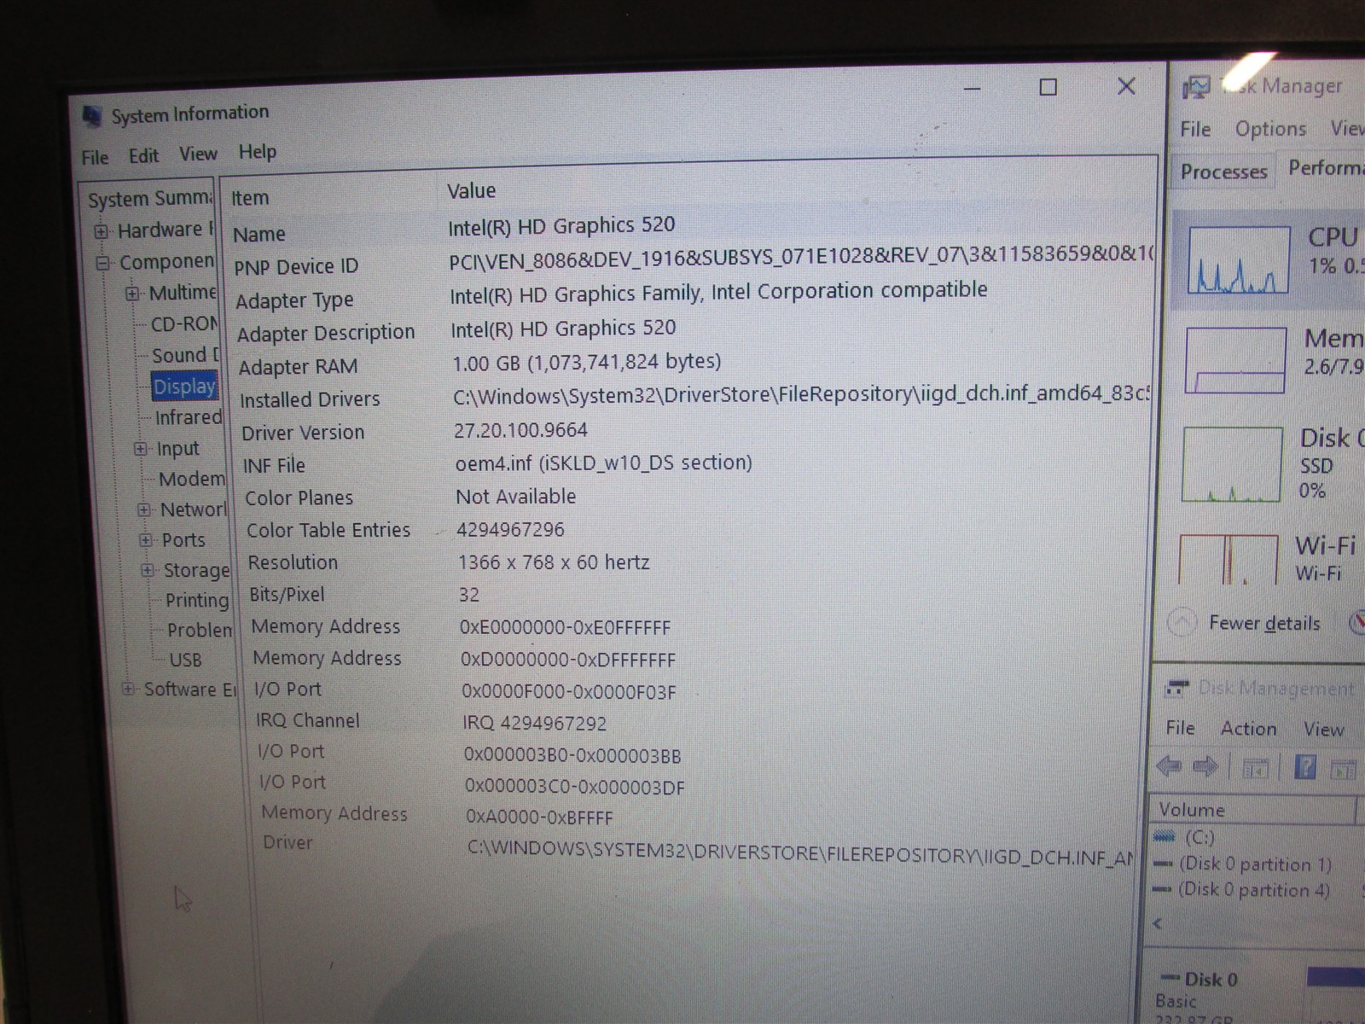Expand Software Environment tree node
The width and height of the screenshot is (1365, 1024).
(x=128, y=689)
